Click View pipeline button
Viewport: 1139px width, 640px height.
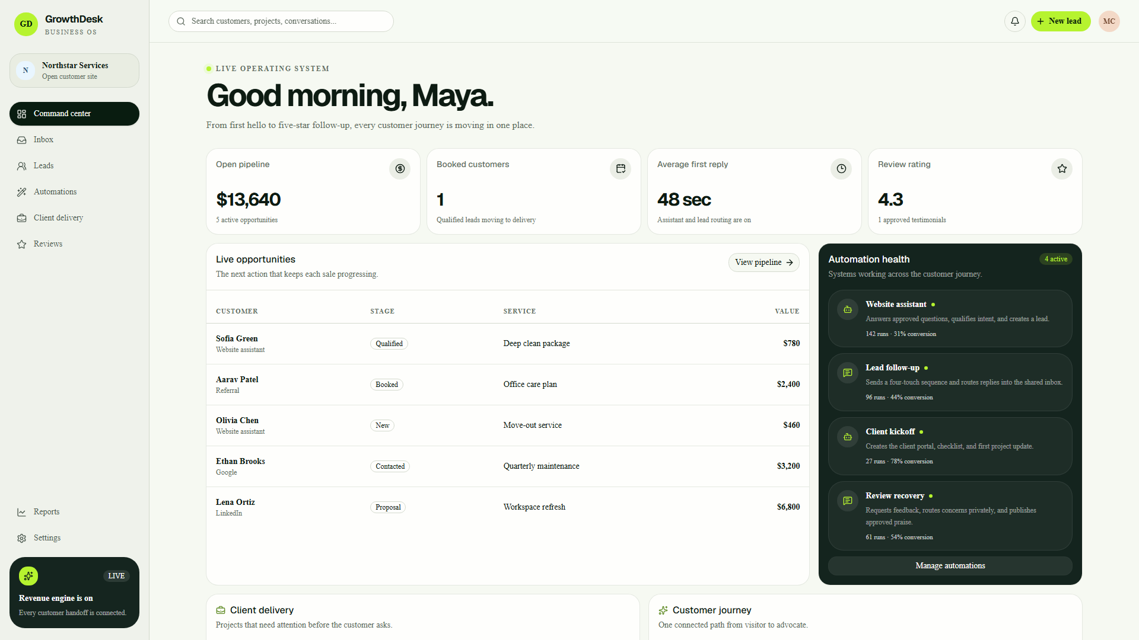[763, 263]
